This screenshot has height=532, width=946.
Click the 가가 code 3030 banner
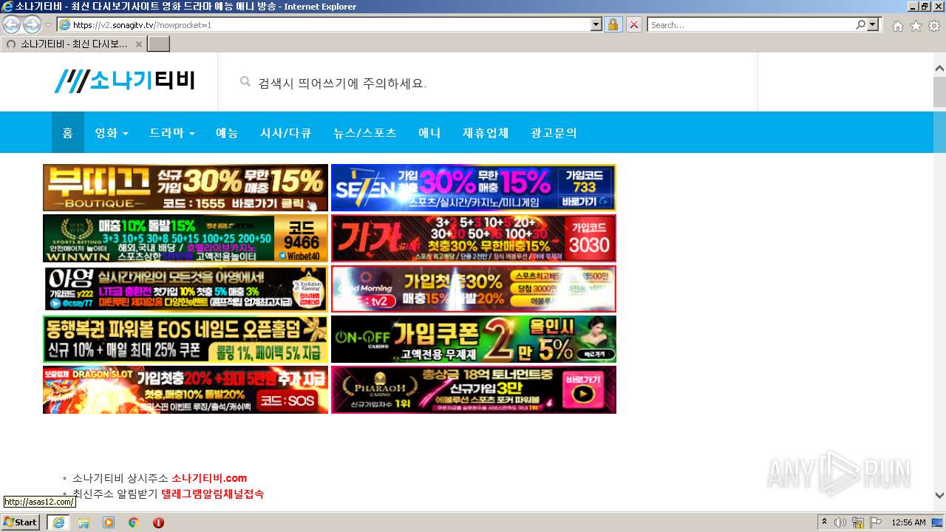473,238
